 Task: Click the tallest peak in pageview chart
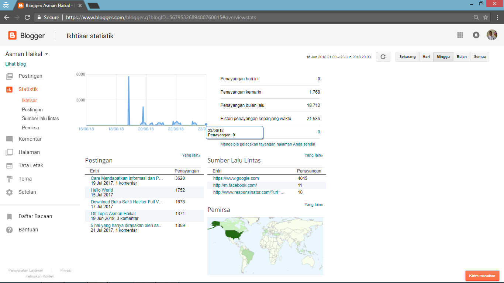pos(128,77)
